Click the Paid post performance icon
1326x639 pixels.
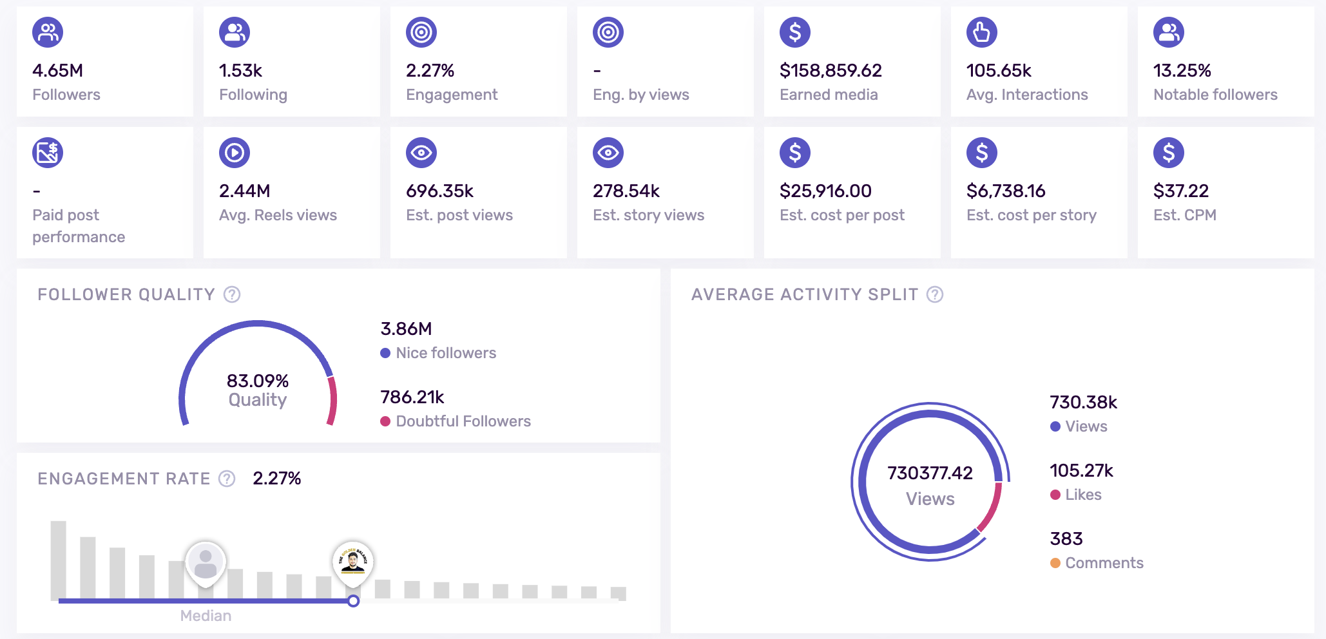point(48,153)
